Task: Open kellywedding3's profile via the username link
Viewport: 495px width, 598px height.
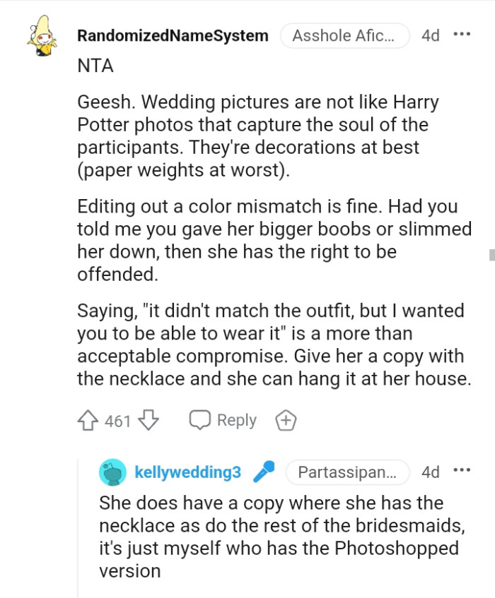Action: pos(187,472)
